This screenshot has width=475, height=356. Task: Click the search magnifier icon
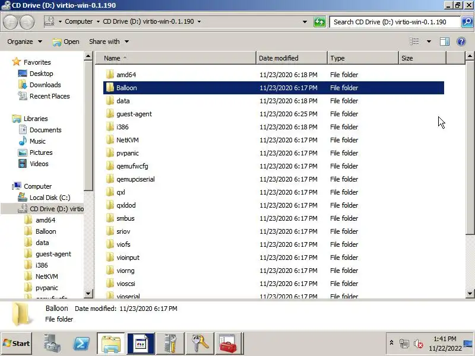point(467,22)
